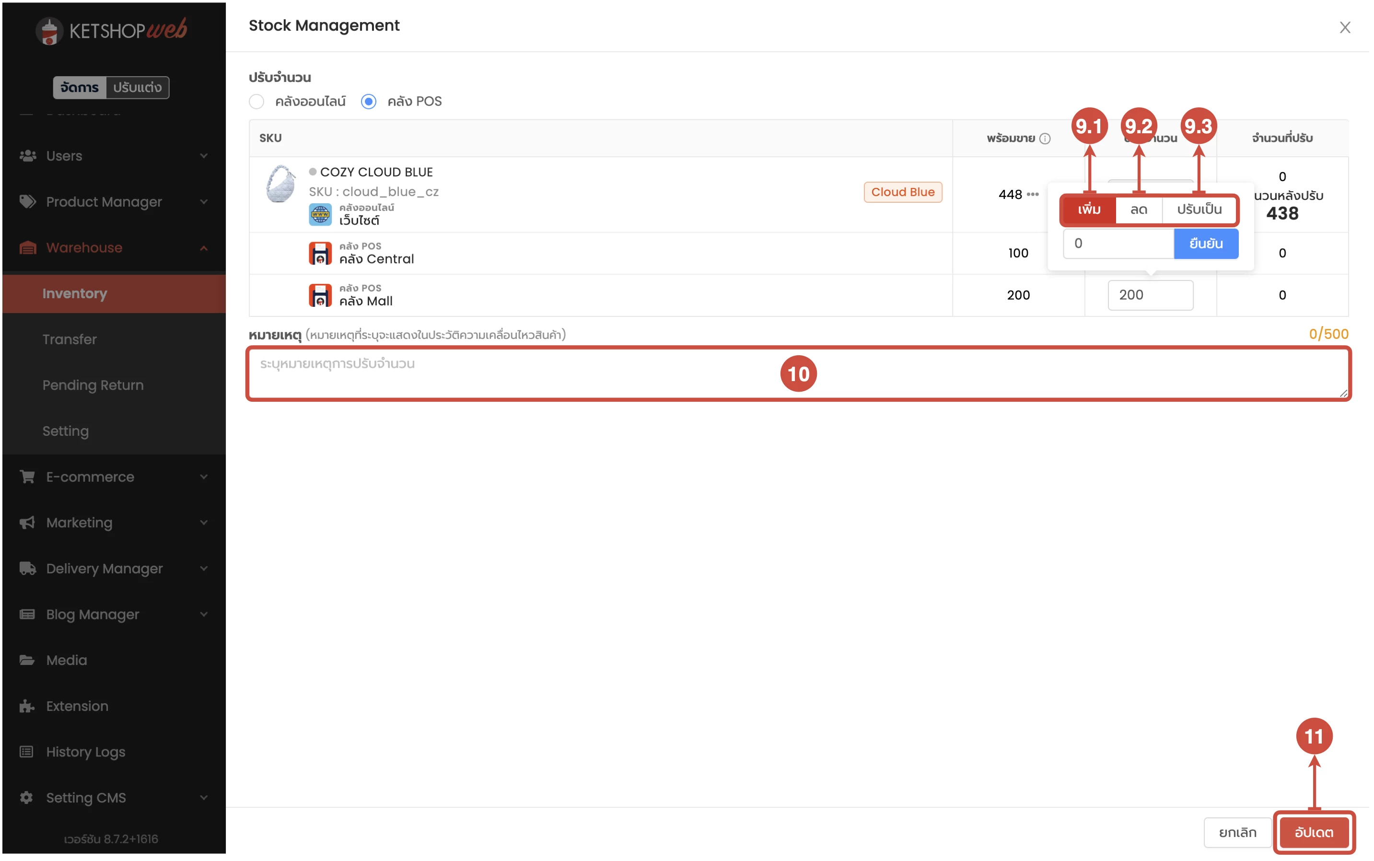1374x861 pixels.
Task: Collapse the Warehouse menu chevron
Action: point(204,248)
